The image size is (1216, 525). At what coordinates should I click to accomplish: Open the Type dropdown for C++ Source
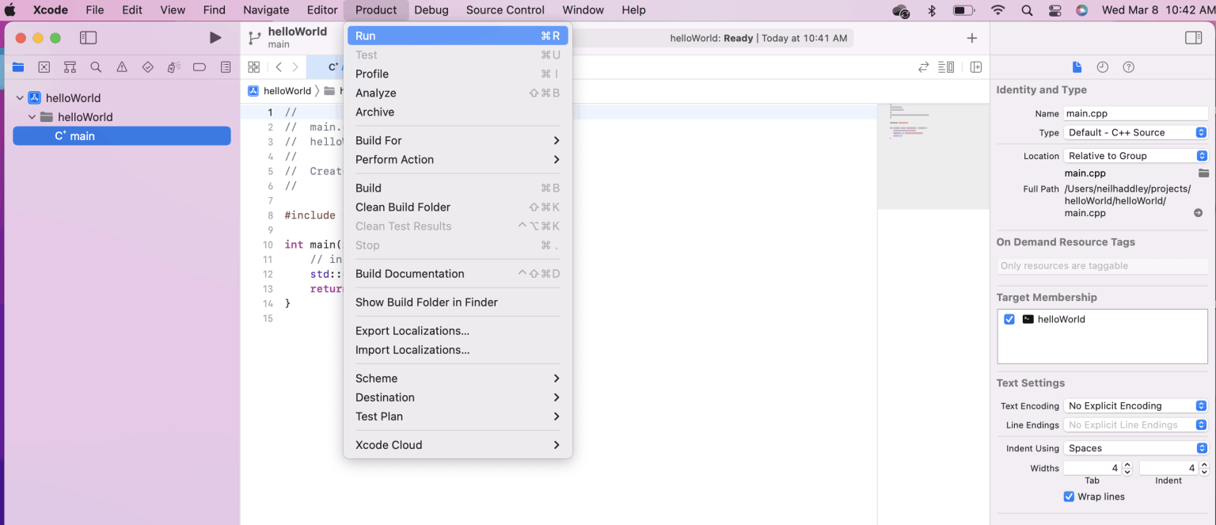point(1136,132)
